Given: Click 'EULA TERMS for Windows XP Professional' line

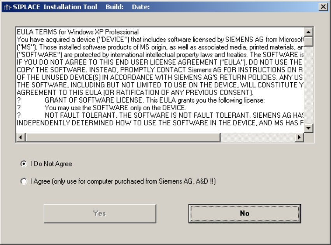Looking at the screenshot, I should pos(78,32).
